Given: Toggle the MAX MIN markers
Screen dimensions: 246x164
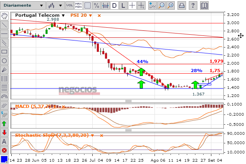Looking at the screenshot, I should (79, 5).
